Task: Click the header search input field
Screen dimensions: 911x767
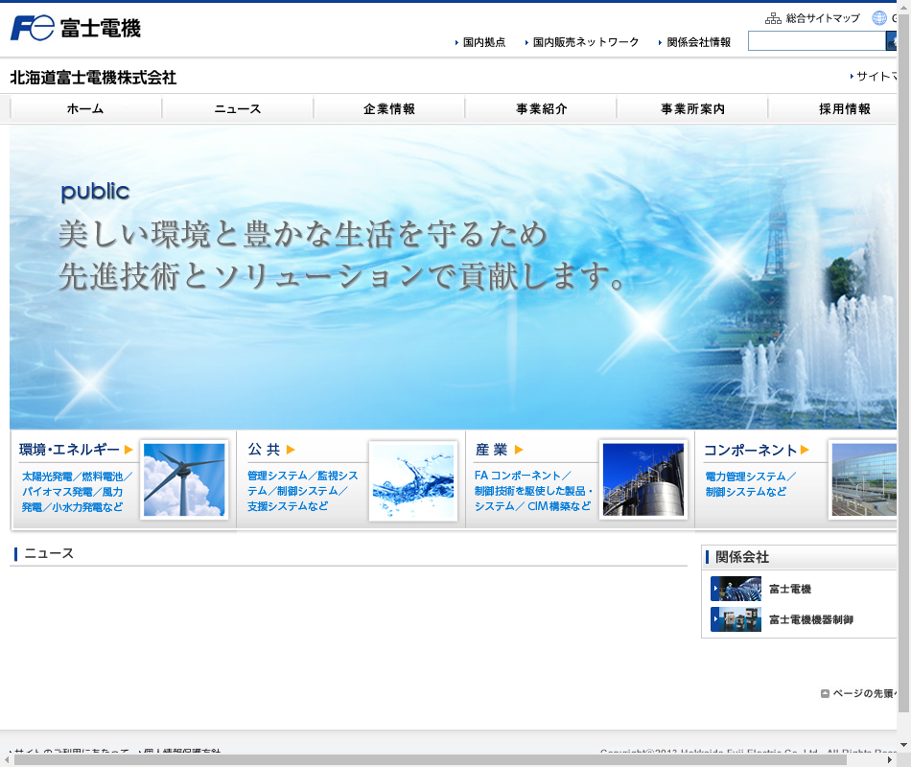Action: pyautogui.click(x=816, y=41)
